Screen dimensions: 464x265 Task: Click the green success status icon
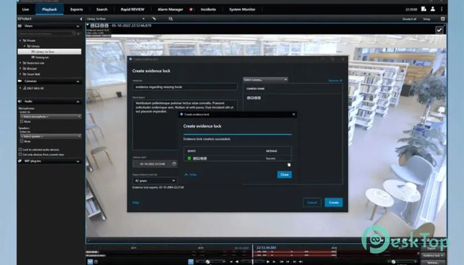point(190,158)
